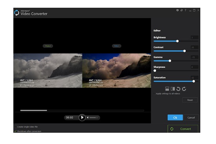Image resolution: width=216 pixels, height=144 pixels.
Task: Click the Saturation value field
Action: click(194, 78)
